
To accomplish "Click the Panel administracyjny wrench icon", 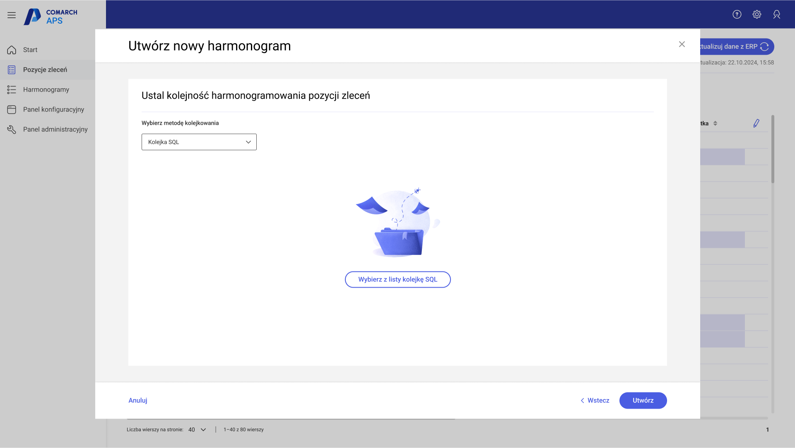I will click(x=12, y=129).
